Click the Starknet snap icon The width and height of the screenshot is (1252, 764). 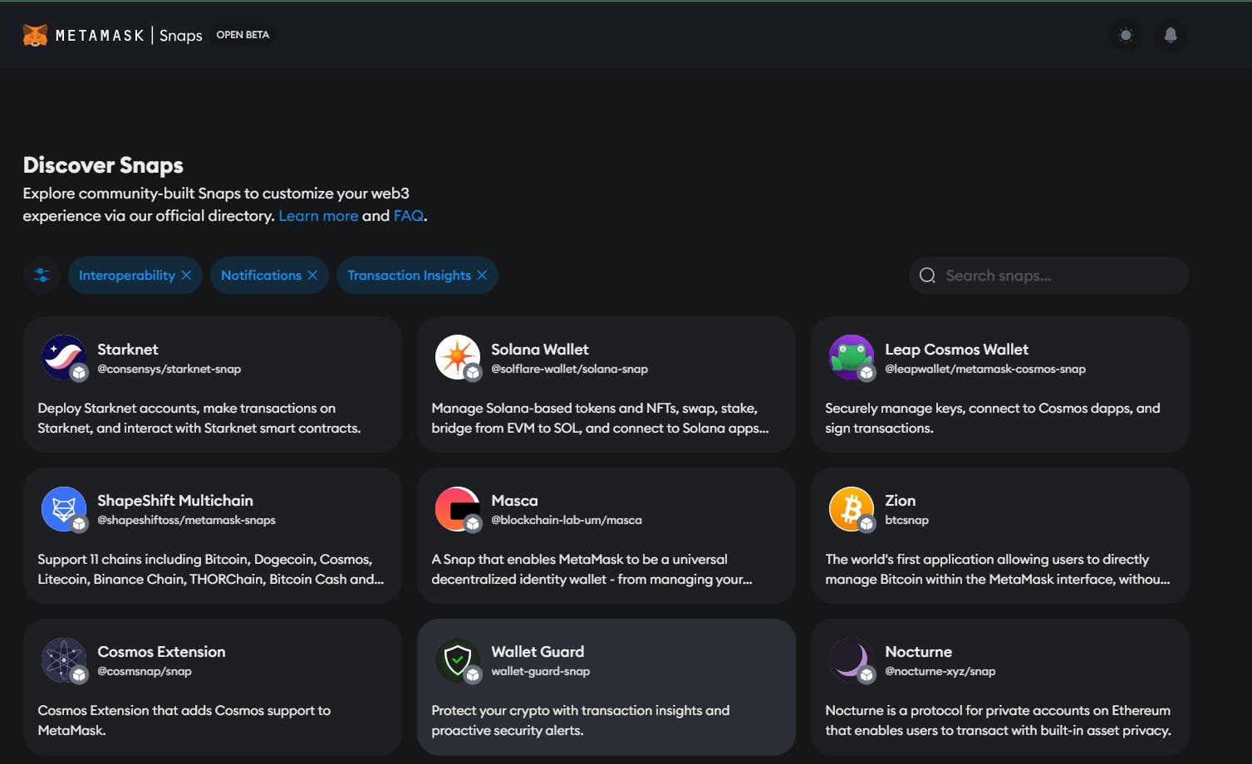click(63, 356)
